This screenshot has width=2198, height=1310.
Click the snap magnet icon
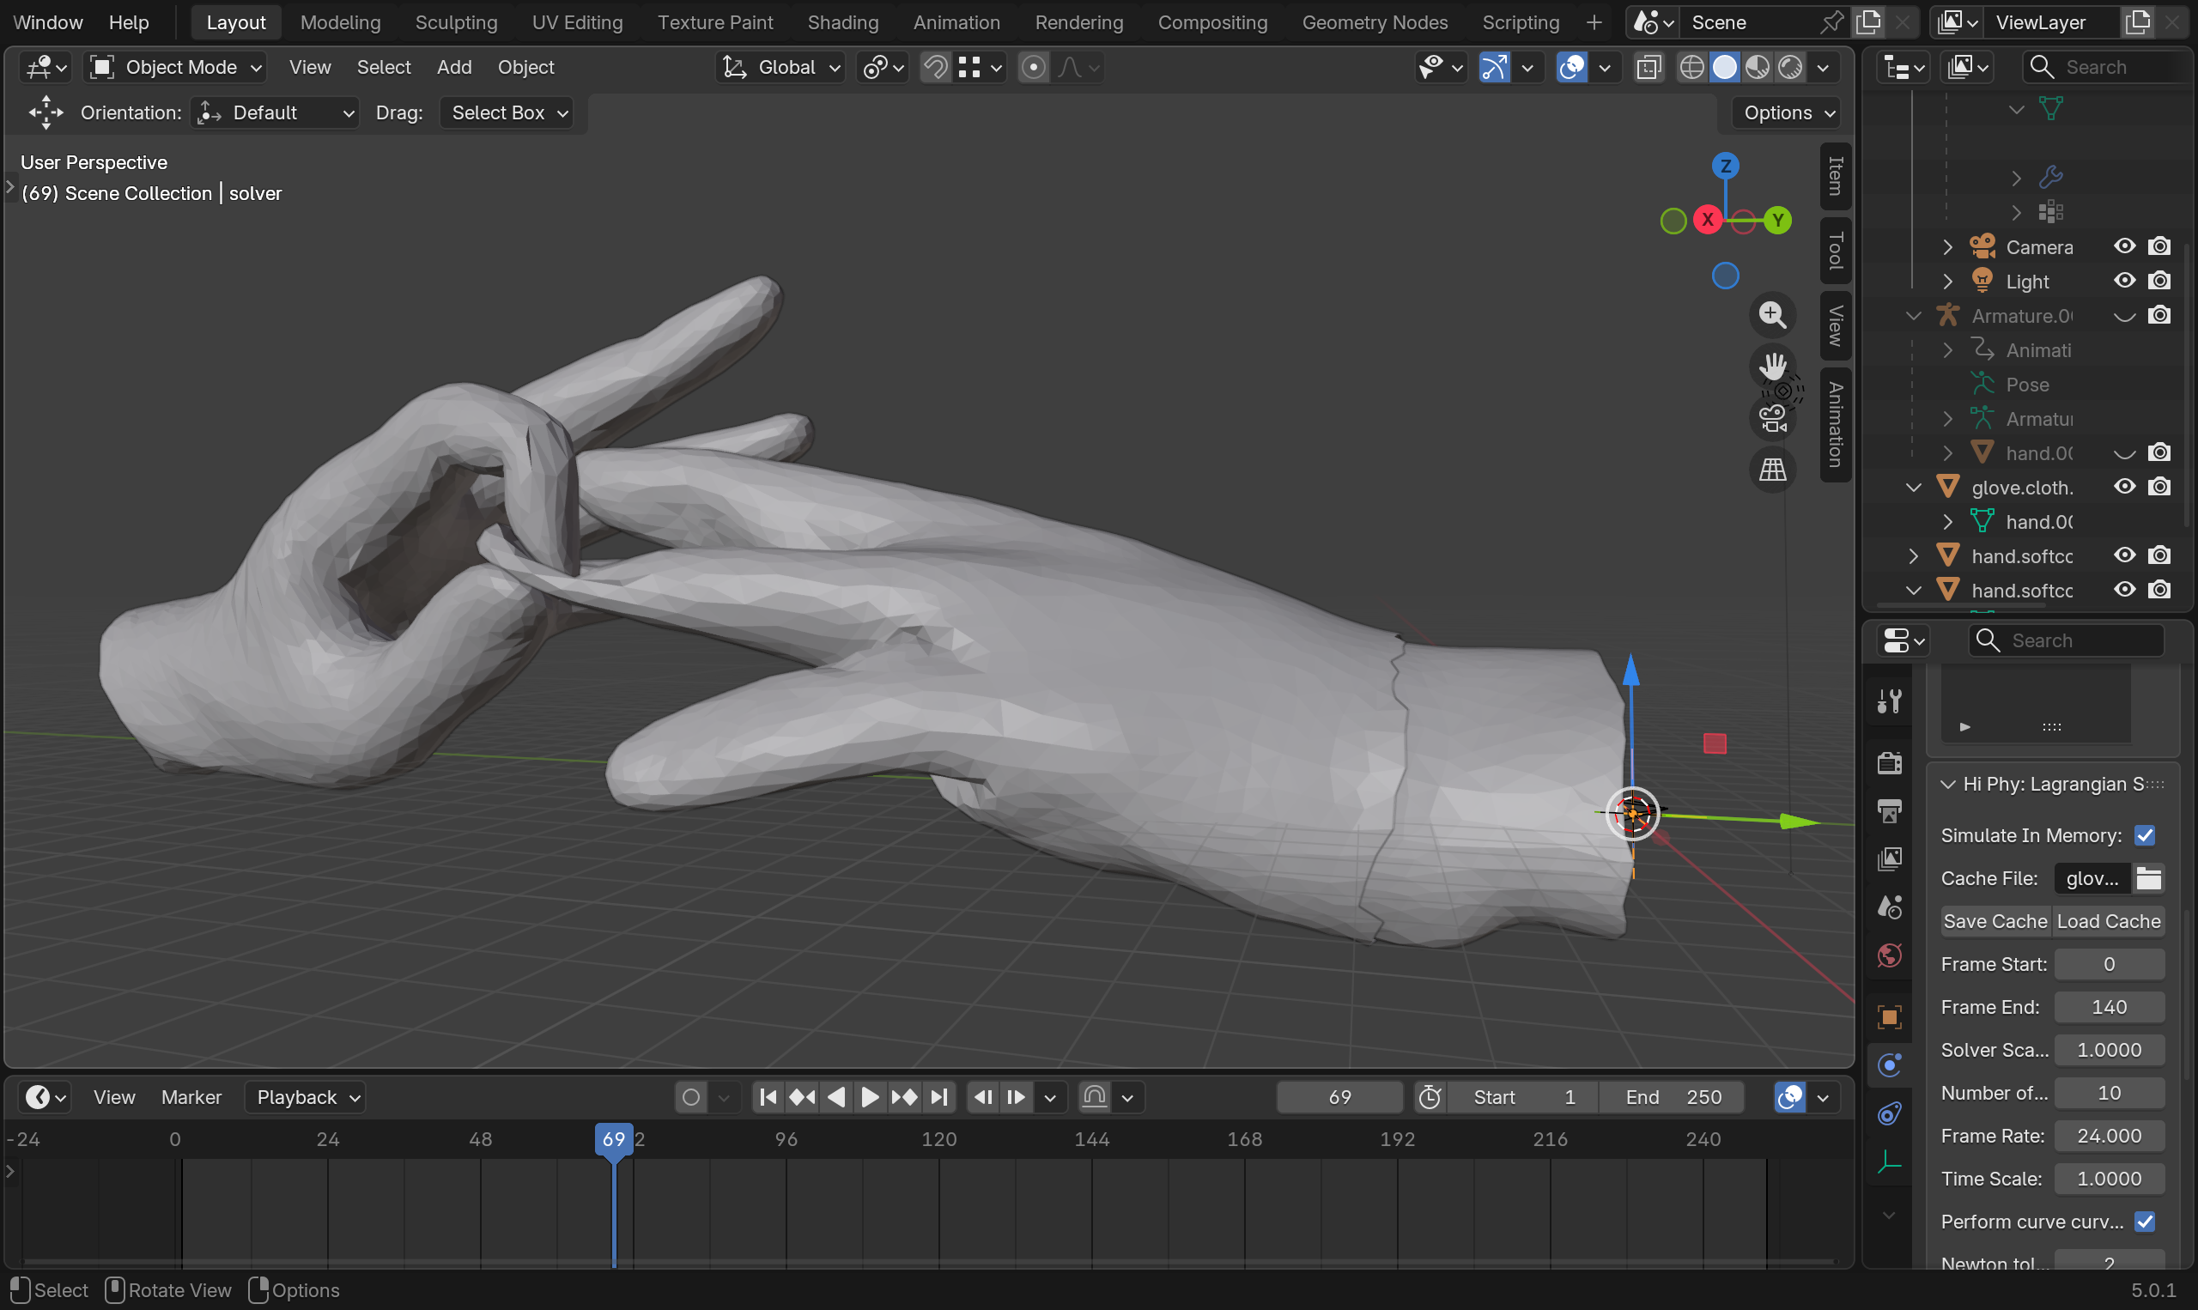[x=935, y=67]
